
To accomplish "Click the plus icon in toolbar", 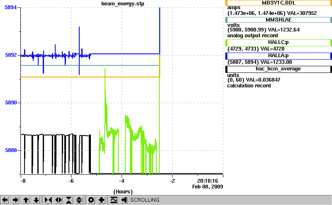I will point(102,200).
